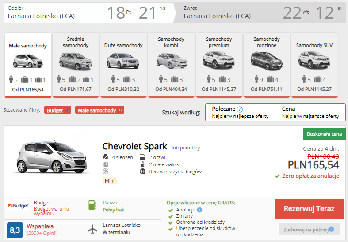Click the door icon beside 2 drzwi
348x242 pixels.
142,157
